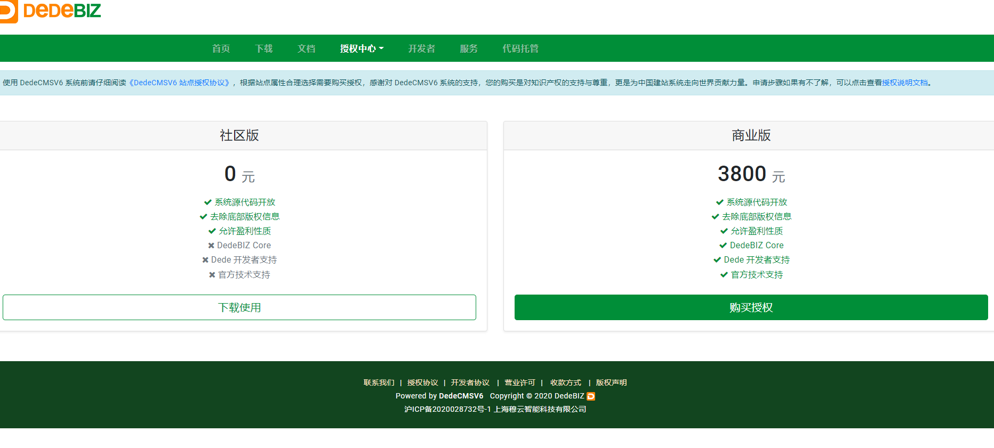The image size is (994, 448).
Task: Click the DedeBIZ logo in header
Action: click(51, 11)
